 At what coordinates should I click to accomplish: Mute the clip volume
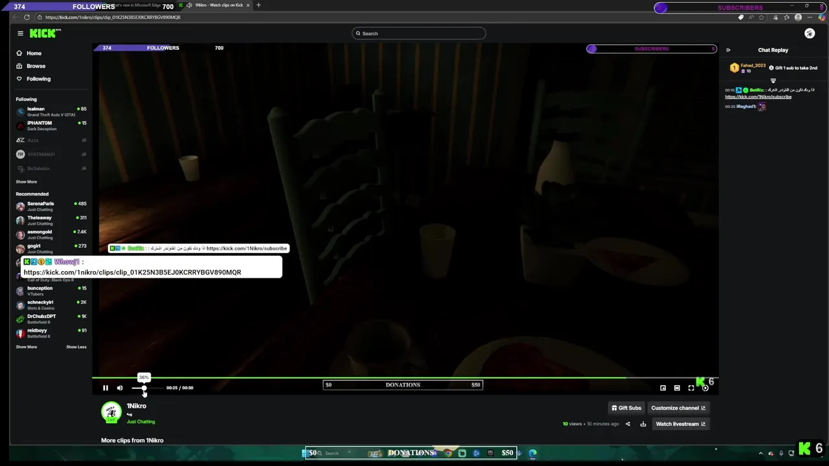coord(120,388)
